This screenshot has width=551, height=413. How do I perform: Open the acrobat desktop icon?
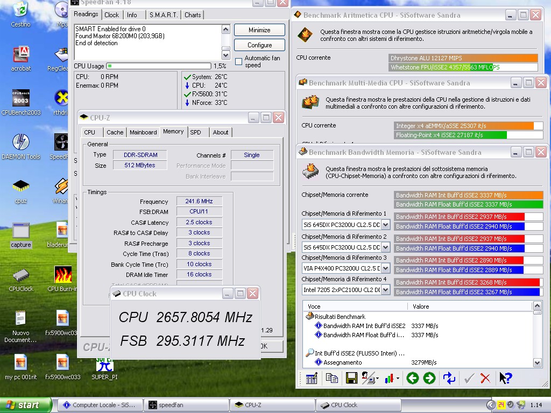tap(21, 59)
